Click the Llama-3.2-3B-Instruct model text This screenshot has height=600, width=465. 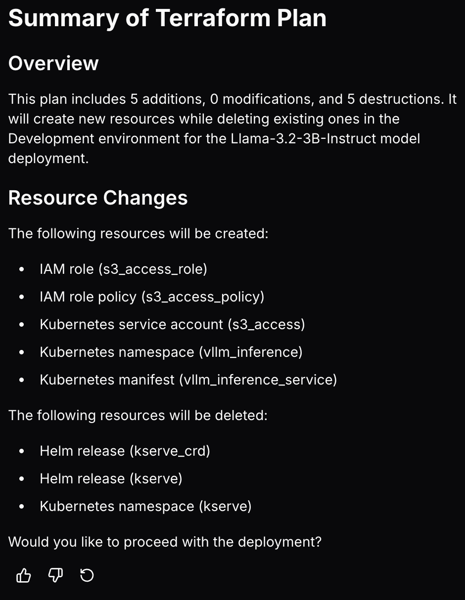[x=325, y=138]
